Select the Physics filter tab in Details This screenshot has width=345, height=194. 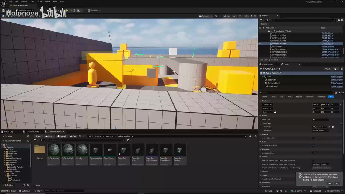299,97
